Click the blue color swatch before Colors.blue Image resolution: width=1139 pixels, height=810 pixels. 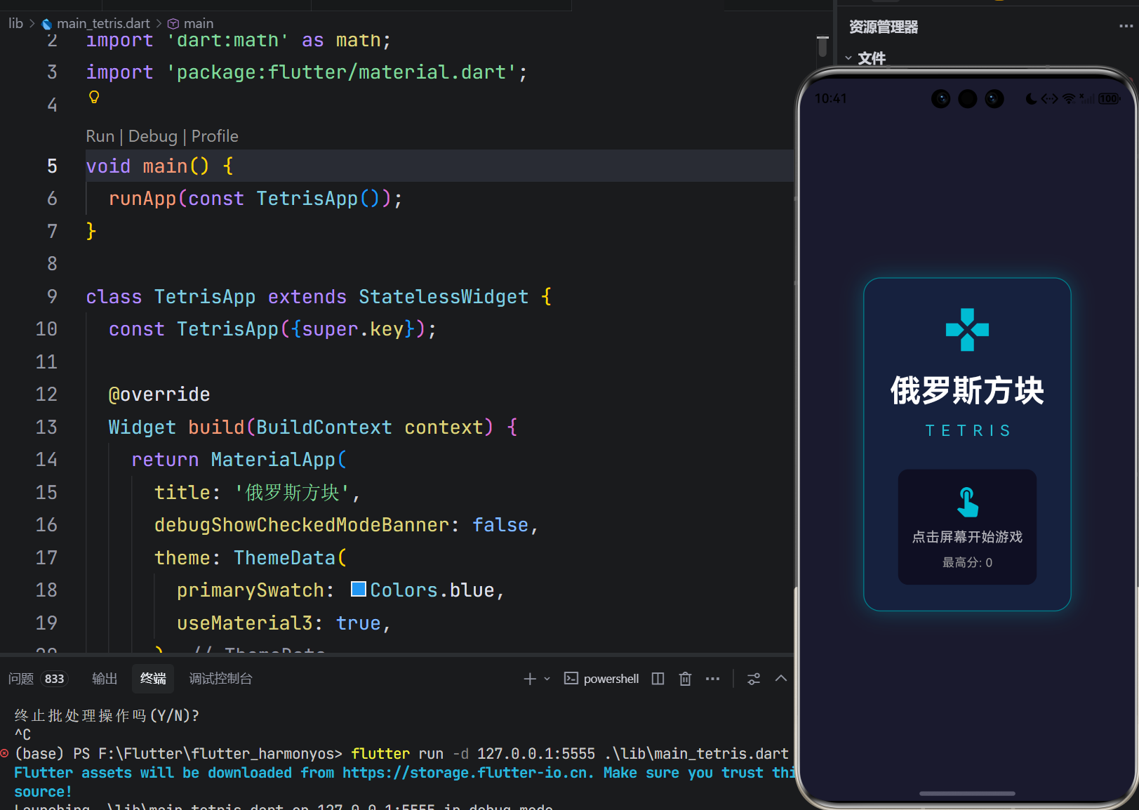tap(358, 589)
